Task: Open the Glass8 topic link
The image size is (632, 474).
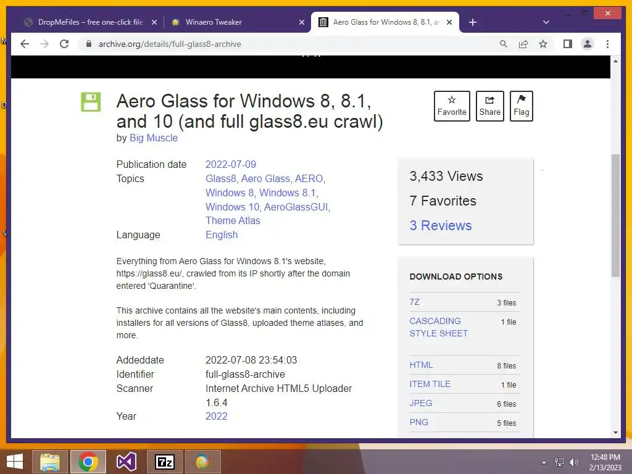Action: point(220,178)
